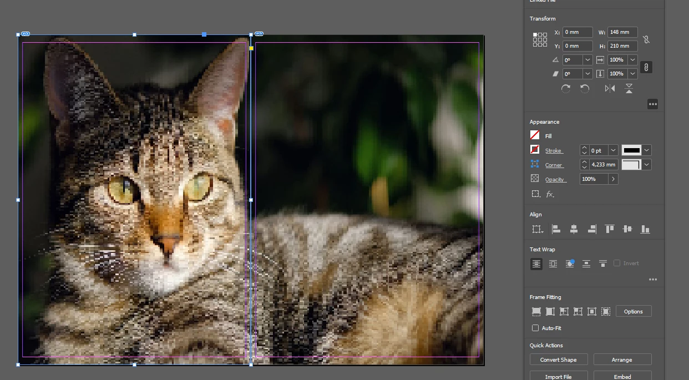Screen dimensions: 689x380
Task: Click the yellow live corners square on frame
Action: coord(251,48)
